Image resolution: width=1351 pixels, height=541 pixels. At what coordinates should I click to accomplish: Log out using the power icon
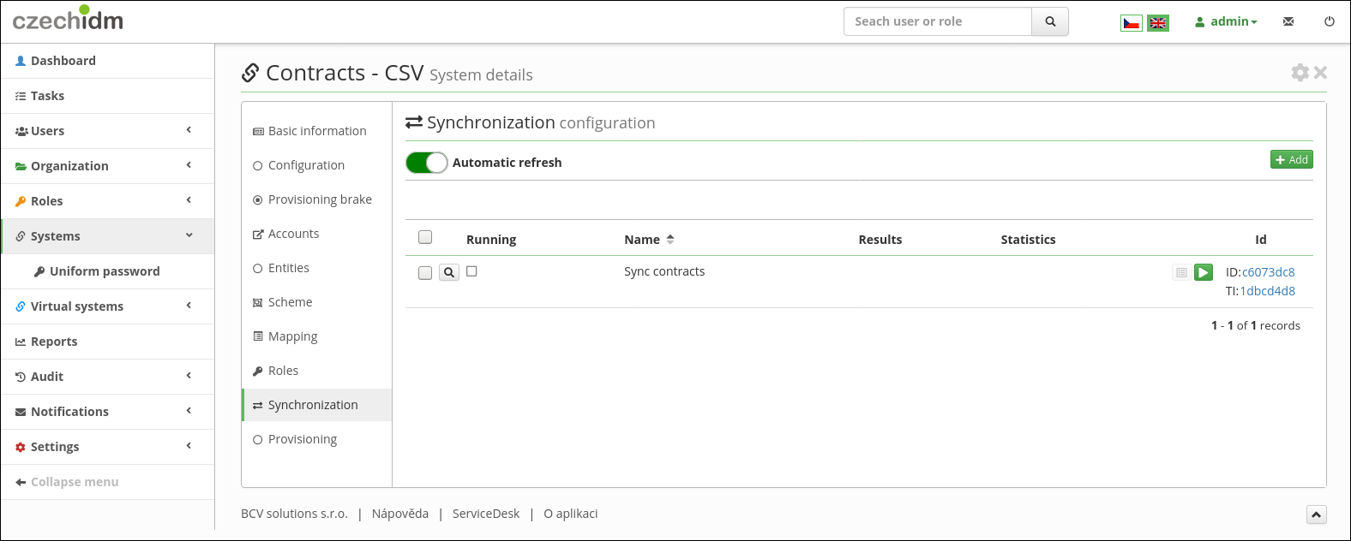coord(1330,21)
